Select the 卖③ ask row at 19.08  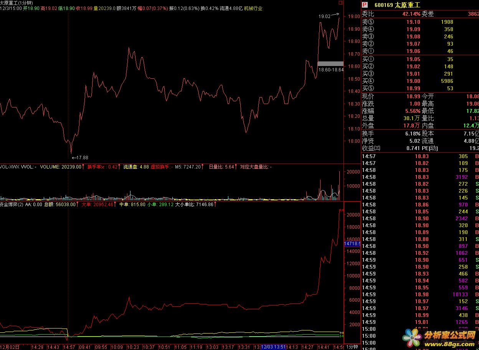click(420, 36)
